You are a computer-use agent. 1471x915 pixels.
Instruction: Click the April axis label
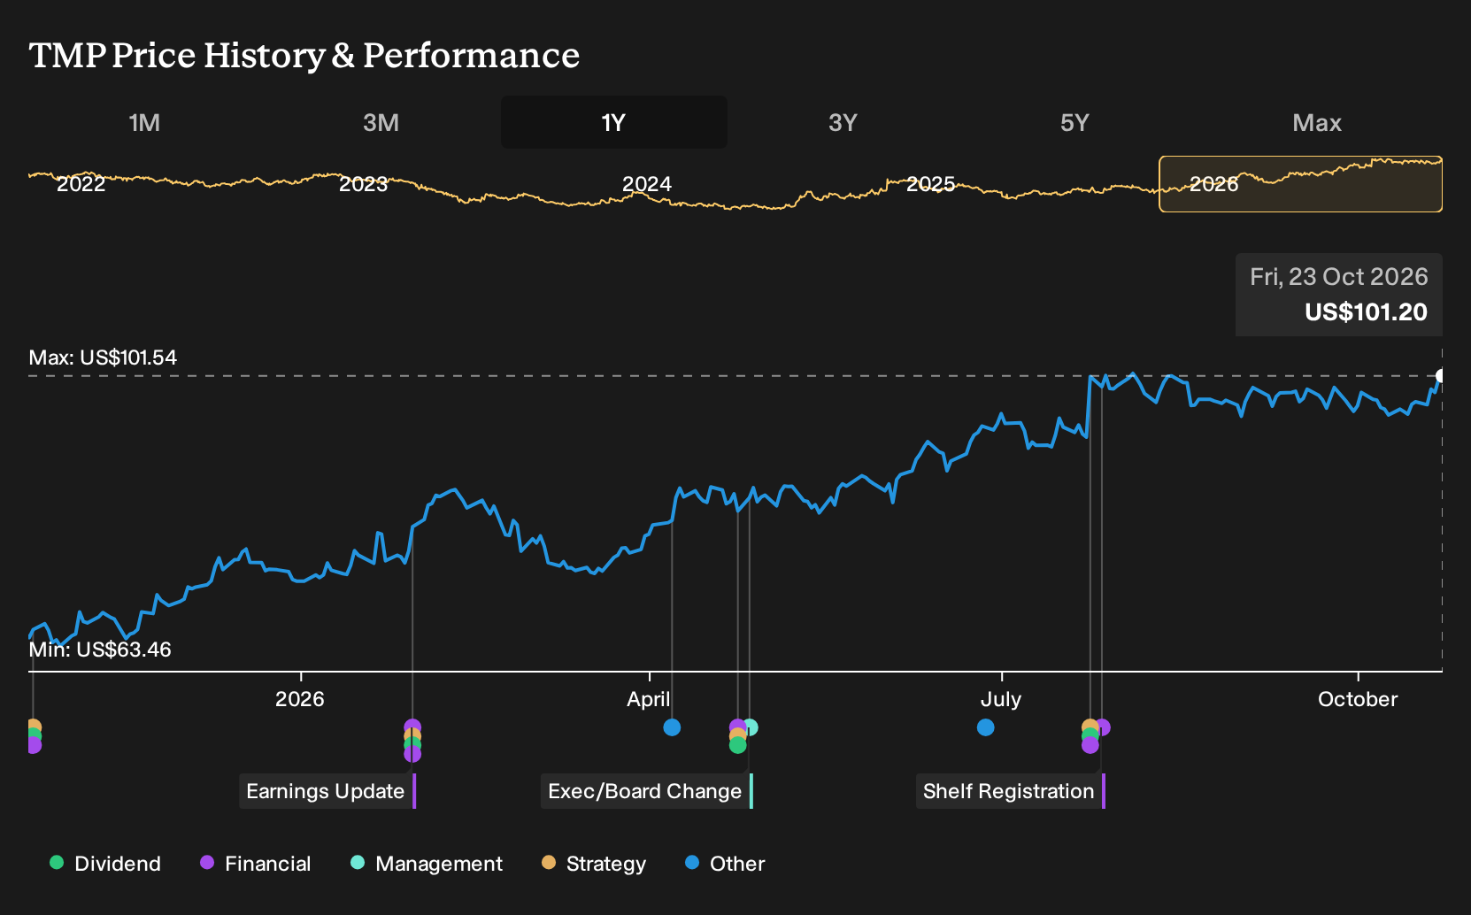click(x=649, y=699)
